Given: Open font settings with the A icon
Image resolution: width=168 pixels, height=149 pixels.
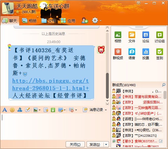Looking at the screenshot, I should click(5, 110).
